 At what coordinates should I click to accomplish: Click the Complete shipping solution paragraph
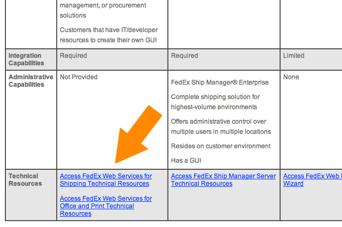click(215, 102)
